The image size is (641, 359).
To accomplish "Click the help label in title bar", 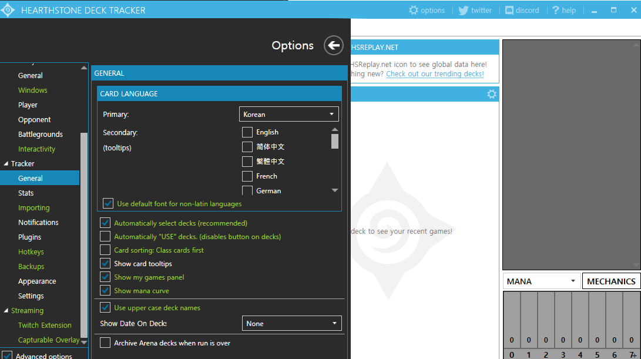I will pos(569,10).
